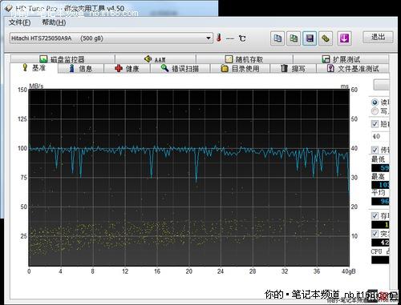Screen dimensions: 401x305
Task: Click the magnifier icon on 错误扫描 tab
Action: click(164, 68)
